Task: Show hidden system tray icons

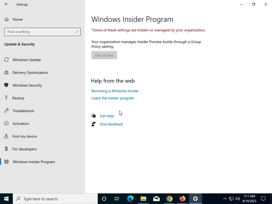Action: coord(225,199)
